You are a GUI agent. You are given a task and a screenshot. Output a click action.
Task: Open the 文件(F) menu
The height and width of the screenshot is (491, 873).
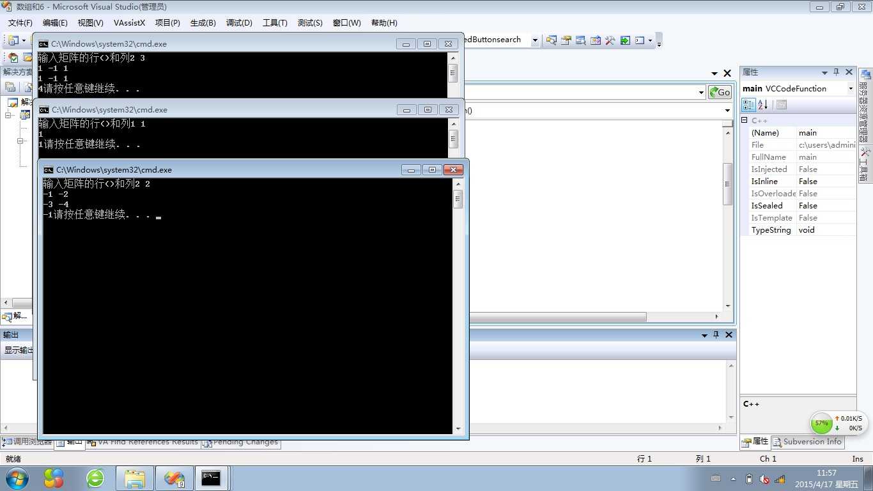pyautogui.click(x=20, y=22)
